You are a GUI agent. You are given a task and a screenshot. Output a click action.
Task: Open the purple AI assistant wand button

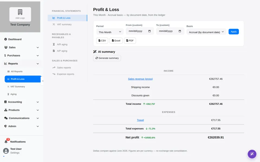pos(252,154)
